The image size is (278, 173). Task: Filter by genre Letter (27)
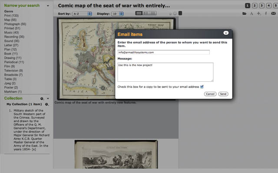[x=11, y=45]
